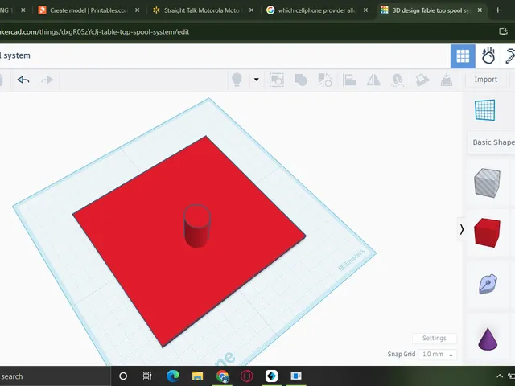Click the Show all lightbulb icon
515x386 pixels.
[237, 80]
